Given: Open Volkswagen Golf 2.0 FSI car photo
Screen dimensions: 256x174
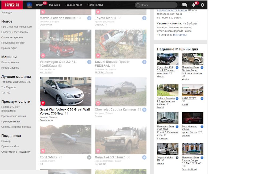Looking at the screenshot, I should point(66,44).
